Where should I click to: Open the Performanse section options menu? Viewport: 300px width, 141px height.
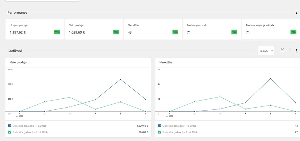click(x=296, y=13)
